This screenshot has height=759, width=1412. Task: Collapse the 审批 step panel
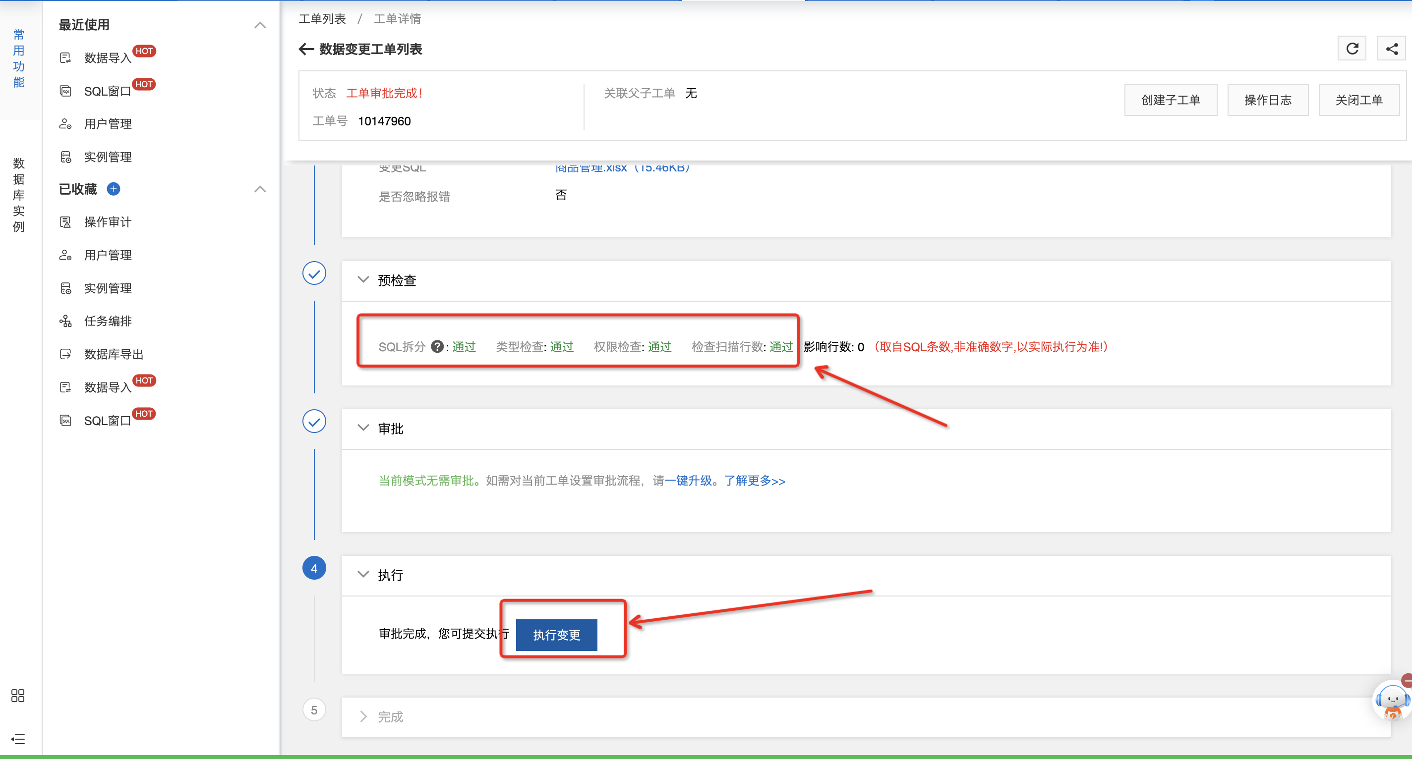coord(363,428)
